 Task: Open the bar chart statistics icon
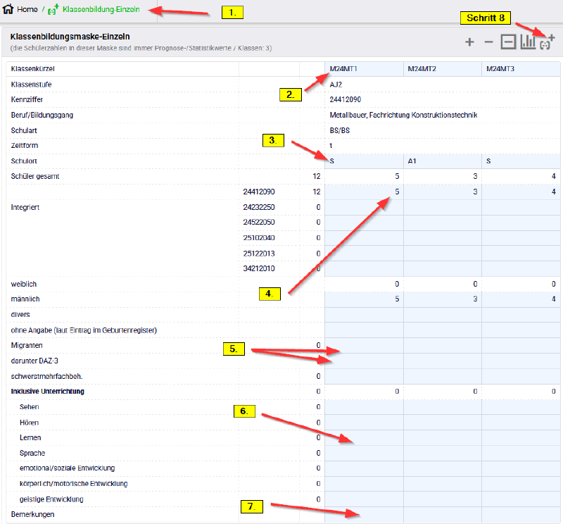click(x=528, y=43)
